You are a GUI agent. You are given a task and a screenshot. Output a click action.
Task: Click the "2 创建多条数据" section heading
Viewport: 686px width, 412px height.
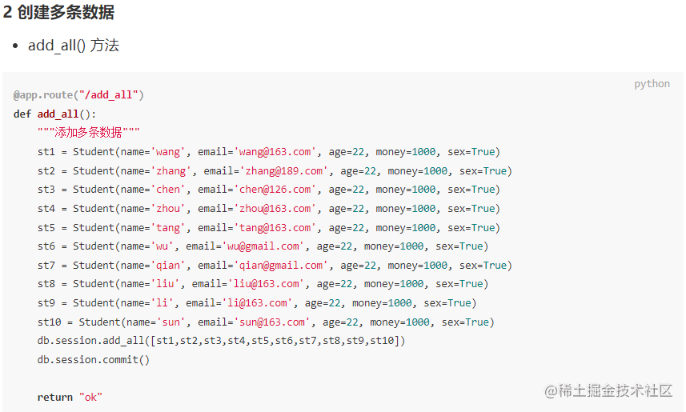pos(58,13)
